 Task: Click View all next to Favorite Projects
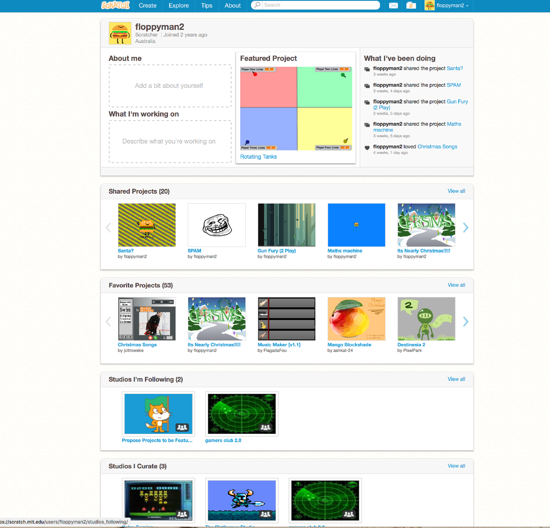click(x=456, y=285)
